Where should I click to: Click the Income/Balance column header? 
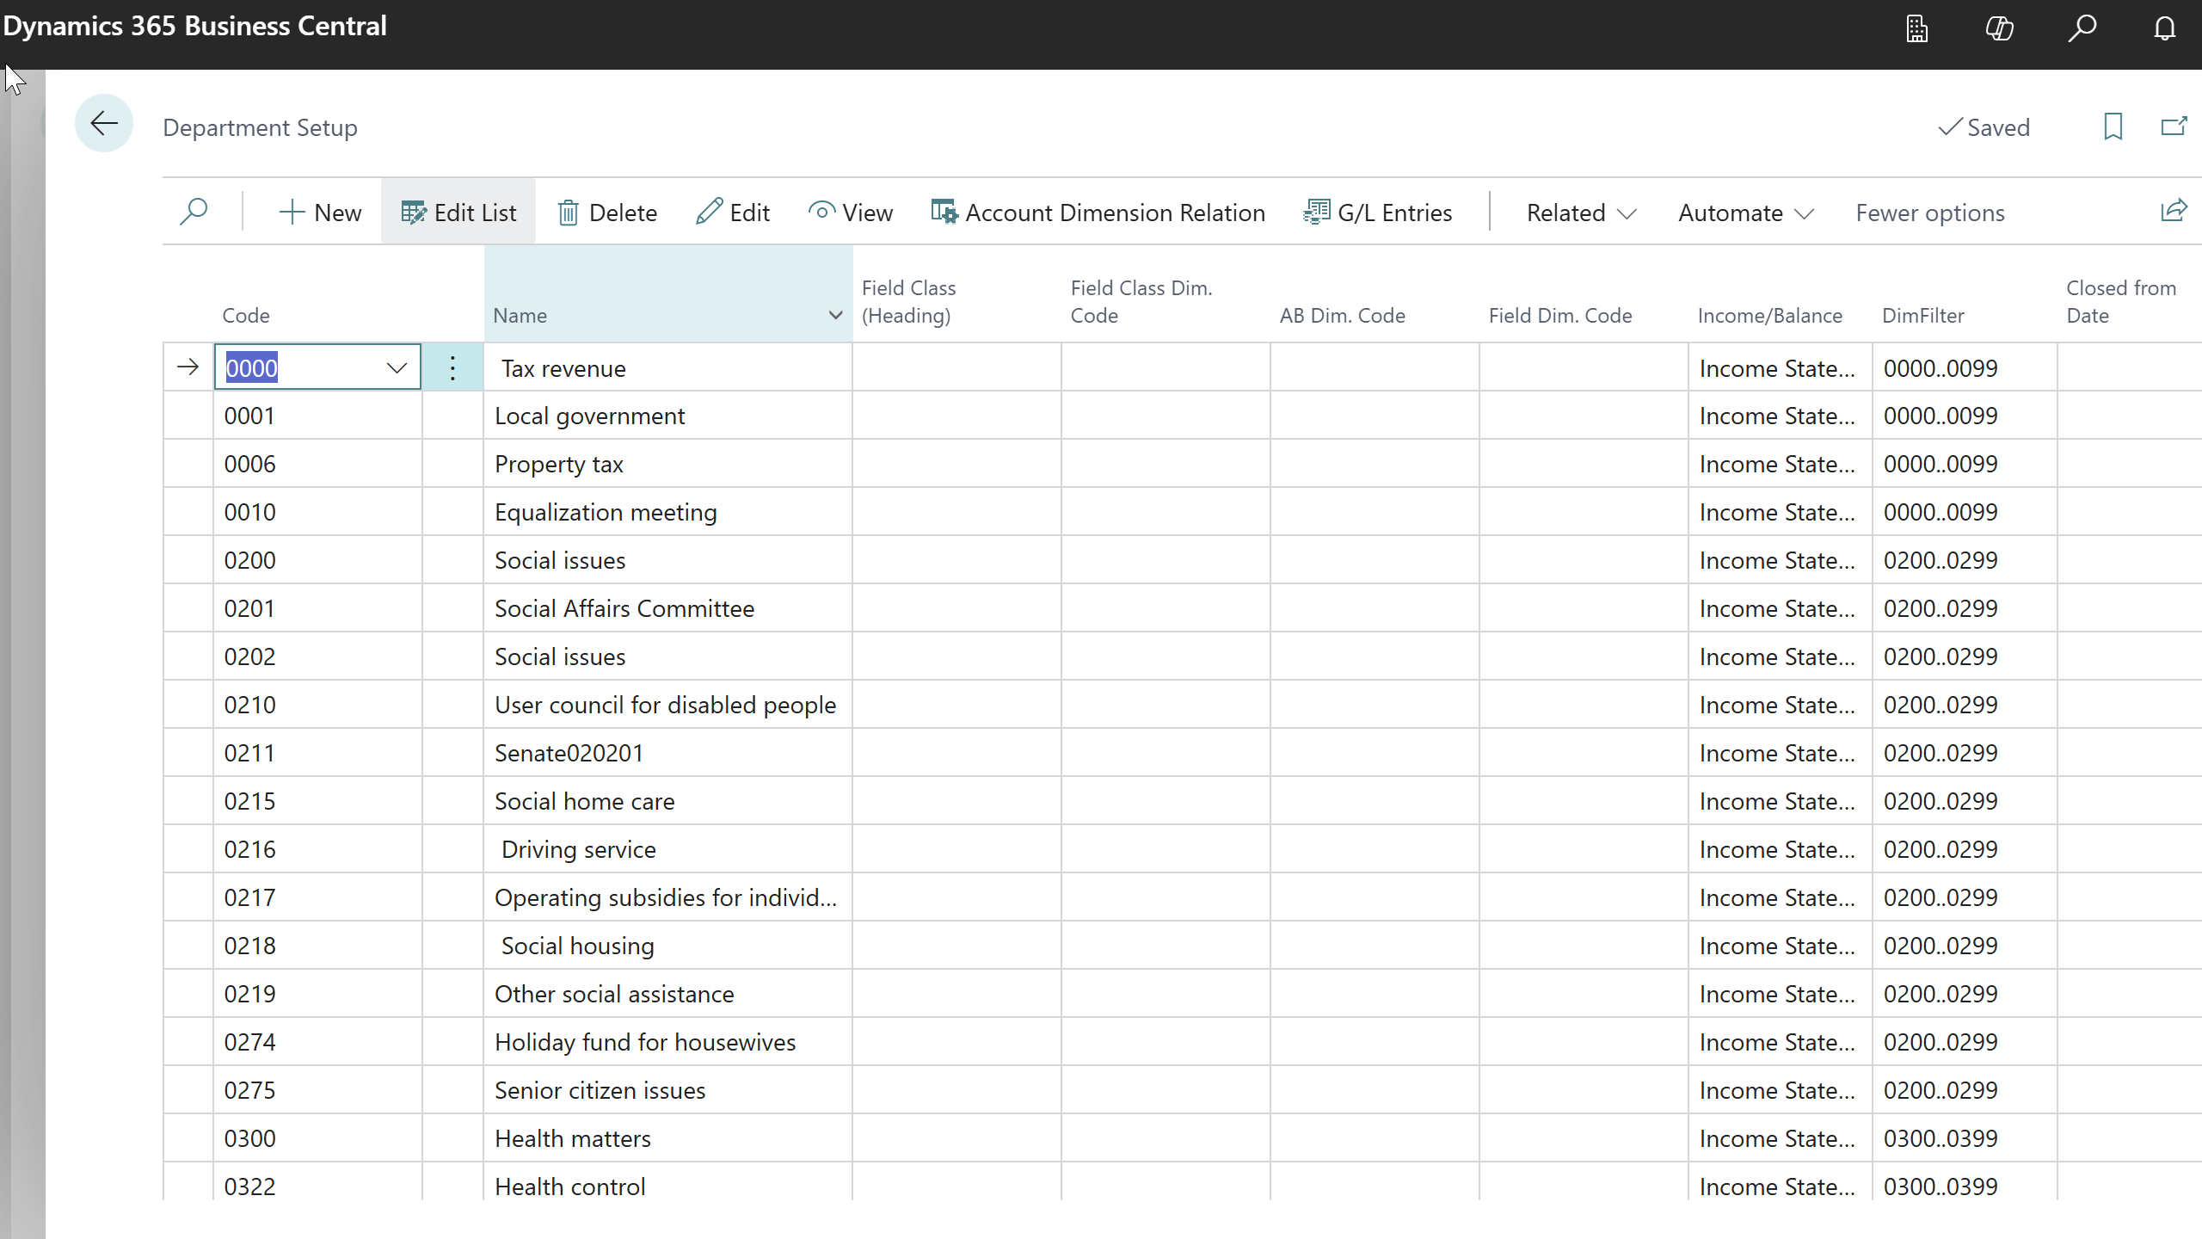pyautogui.click(x=1769, y=315)
